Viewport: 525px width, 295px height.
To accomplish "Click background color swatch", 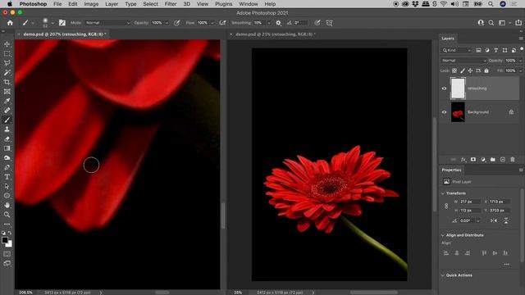I will [9, 244].
